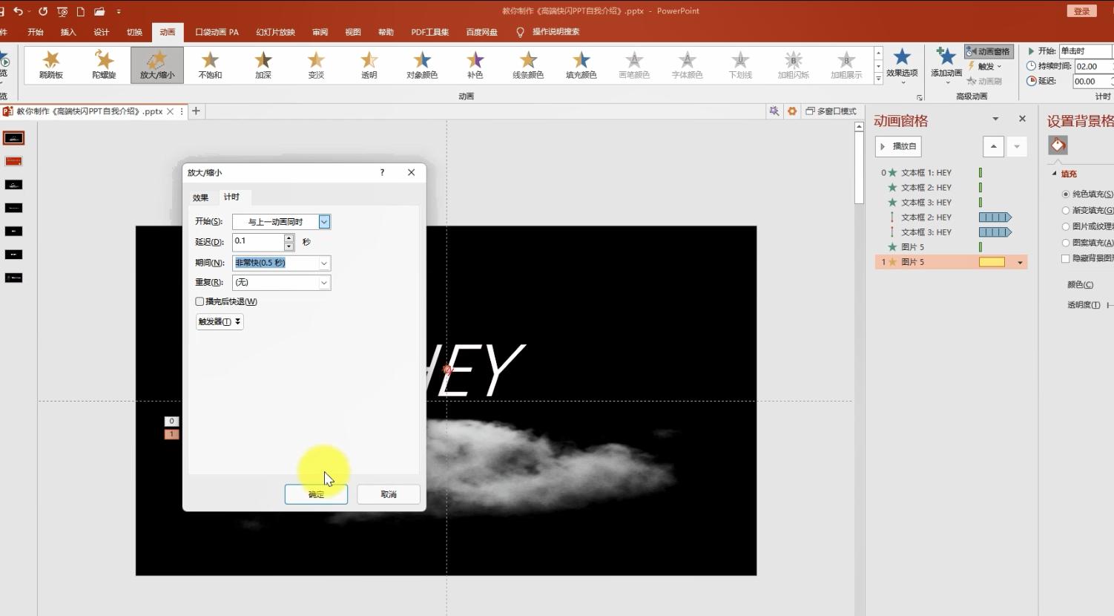Check the 隐藏背景图形 checkbox
Viewport: 1114px width, 616px height.
point(1066,259)
